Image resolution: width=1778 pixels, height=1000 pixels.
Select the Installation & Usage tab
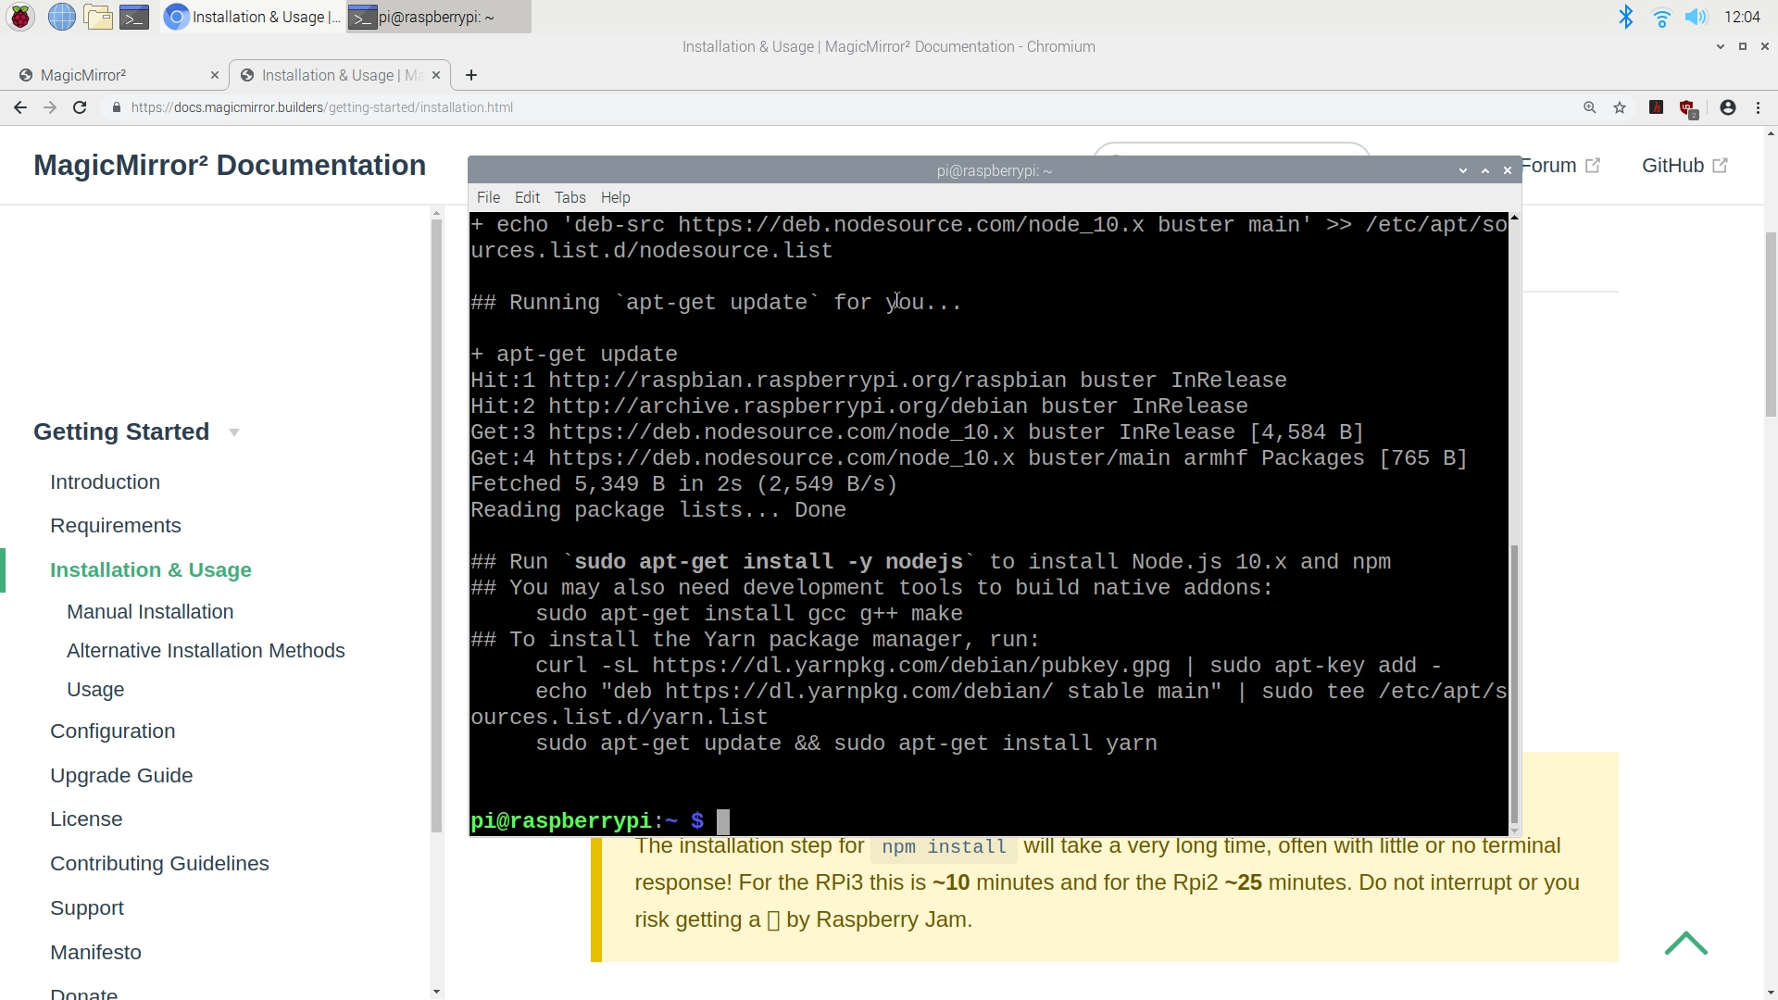pos(340,74)
